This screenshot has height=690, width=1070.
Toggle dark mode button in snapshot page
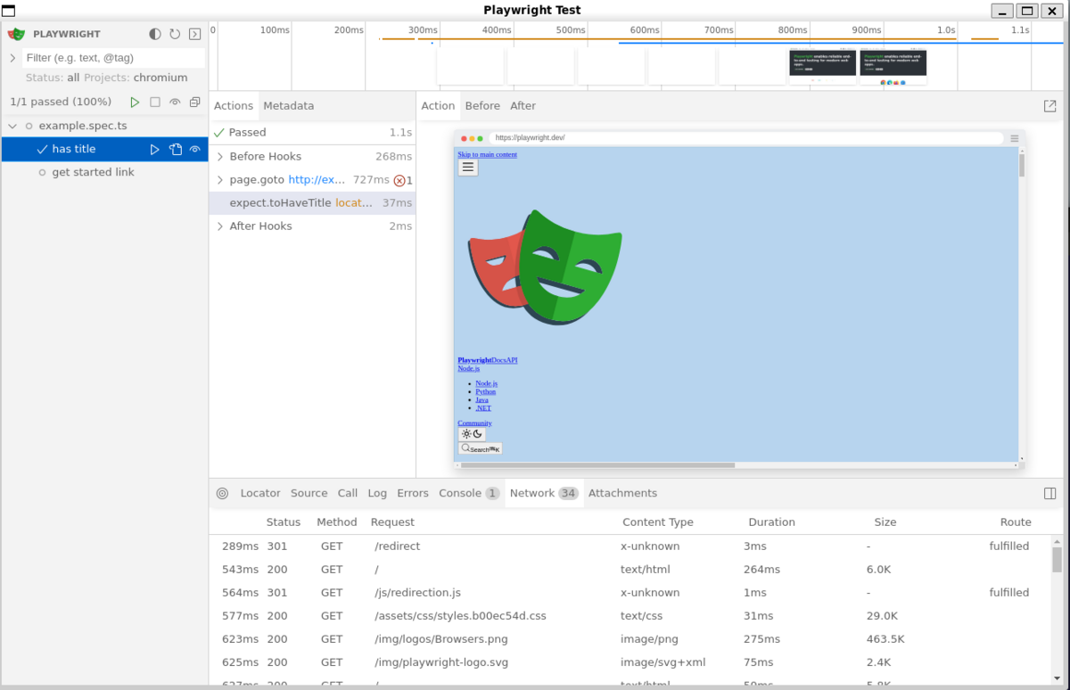472,434
